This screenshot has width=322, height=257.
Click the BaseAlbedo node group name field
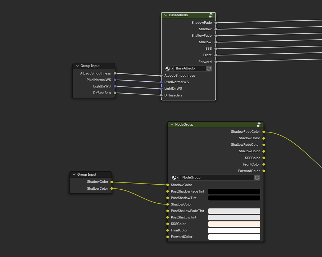coord(190,68)
